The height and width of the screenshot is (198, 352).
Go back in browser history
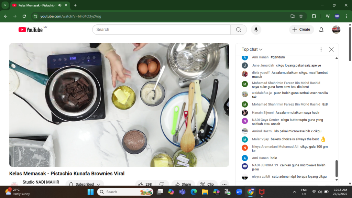point(6,16)
